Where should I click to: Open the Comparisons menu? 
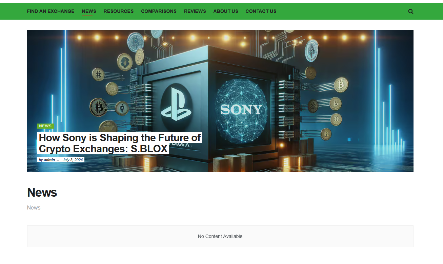(159, 11)
